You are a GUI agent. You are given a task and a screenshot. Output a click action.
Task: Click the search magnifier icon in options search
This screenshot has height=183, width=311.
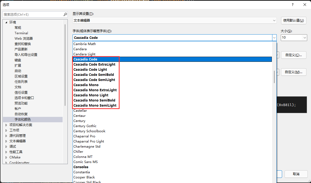coord(65,14)
